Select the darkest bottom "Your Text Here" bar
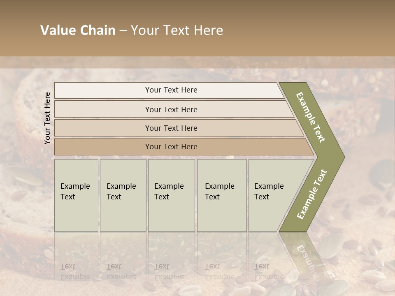The width and height of the screenshot is (395, 296). pos(171,147)
